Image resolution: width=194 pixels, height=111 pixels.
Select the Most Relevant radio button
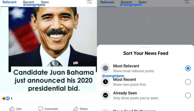(x=188, y=68)
